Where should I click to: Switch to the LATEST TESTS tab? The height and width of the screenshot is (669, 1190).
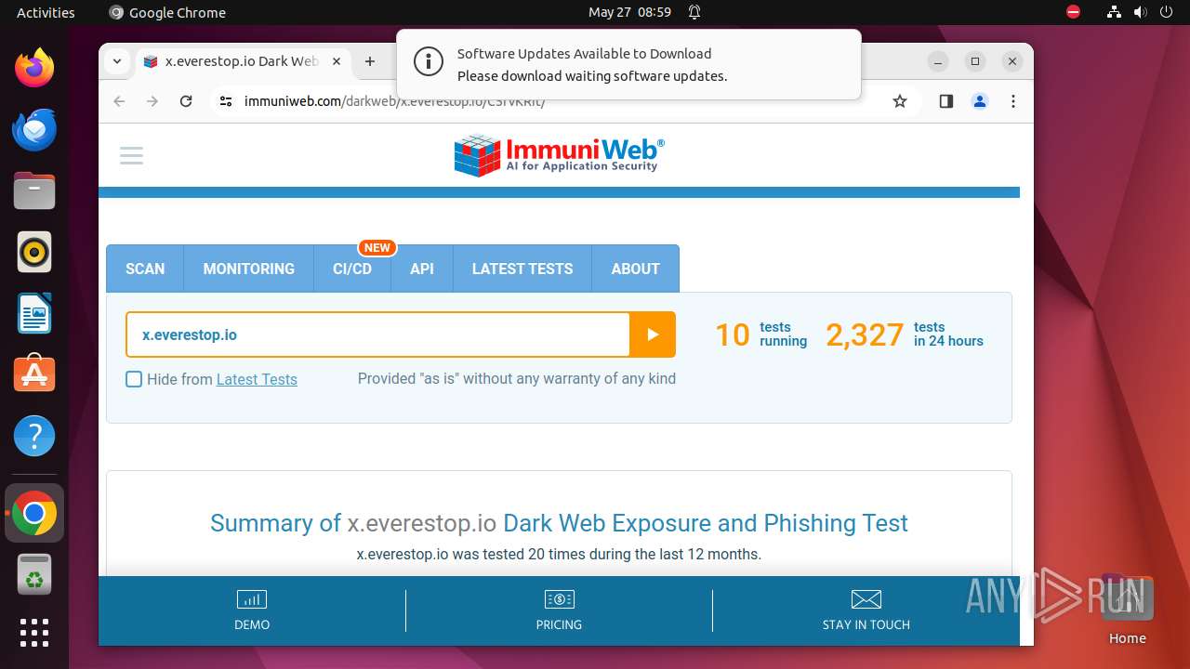pos(522,269)
